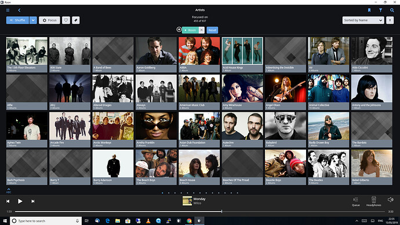Open The Beach Boys artist tile

(x=156, y=167)
